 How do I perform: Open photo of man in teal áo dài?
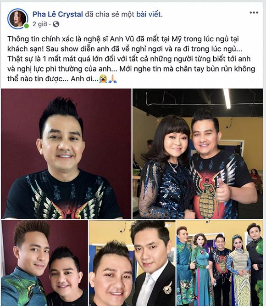coord(44,263)
